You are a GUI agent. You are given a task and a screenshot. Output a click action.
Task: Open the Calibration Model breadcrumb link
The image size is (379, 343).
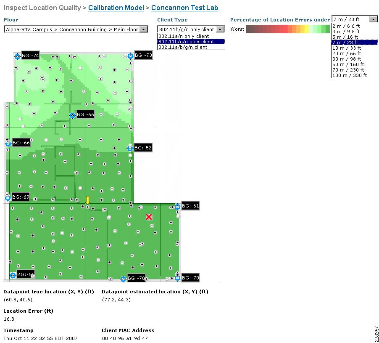tap(116, 8)
